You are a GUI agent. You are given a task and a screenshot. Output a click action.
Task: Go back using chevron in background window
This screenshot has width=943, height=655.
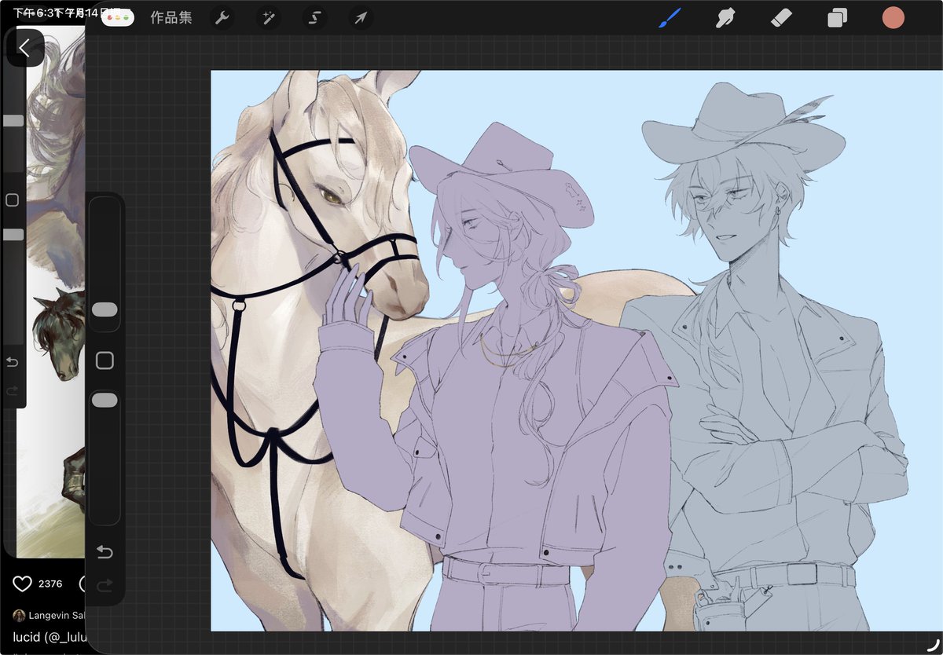[x=24, y=48]
